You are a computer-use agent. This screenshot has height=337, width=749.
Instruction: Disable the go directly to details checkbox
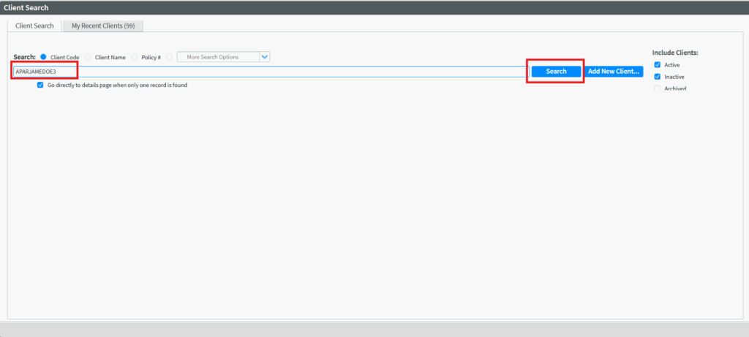(x=40, y=85)
